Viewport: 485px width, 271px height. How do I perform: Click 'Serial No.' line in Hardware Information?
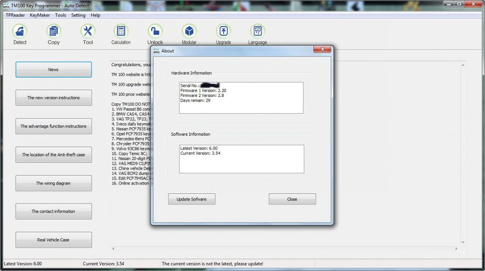(x=200, y=86)
